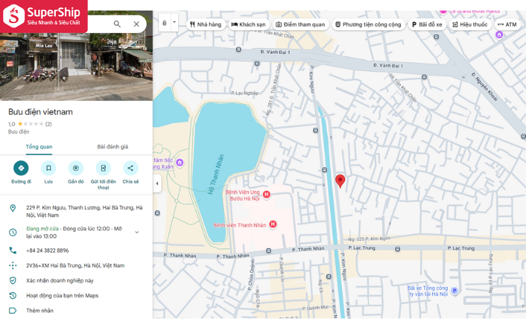Open the Bài đánh giá tab
This screenshot has height=329, width=526.
tap(112, 147)
